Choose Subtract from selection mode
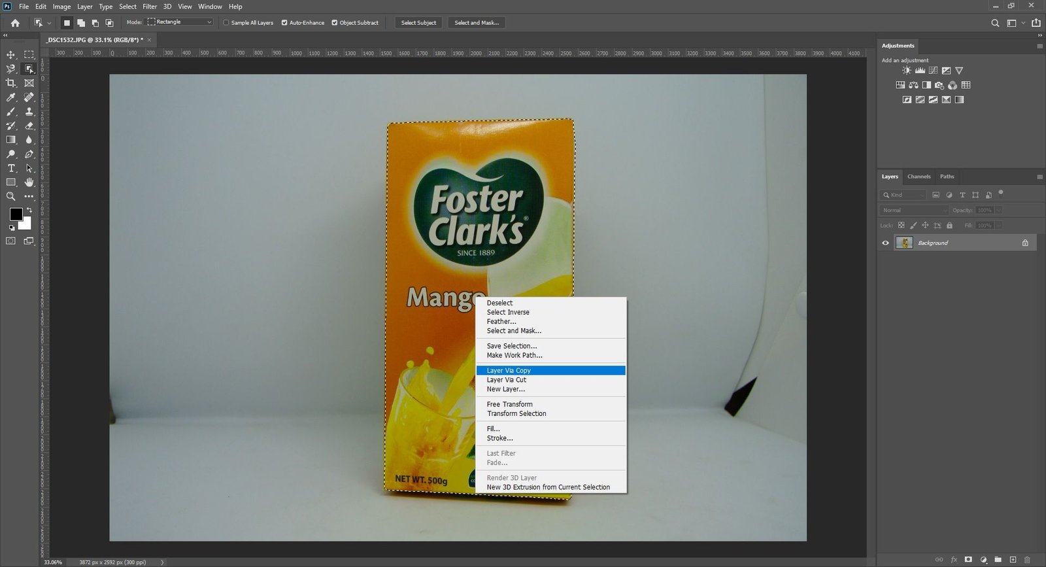 pos(95,23)
